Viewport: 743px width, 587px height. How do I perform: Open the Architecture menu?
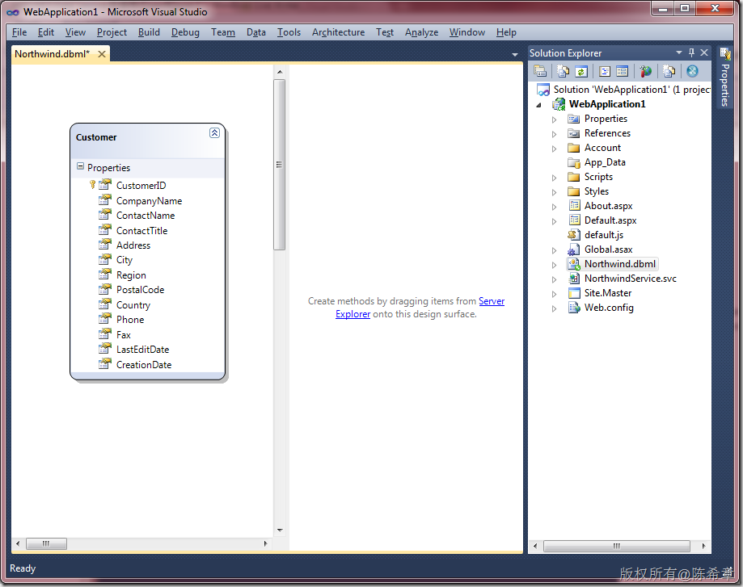pos(338,32)
